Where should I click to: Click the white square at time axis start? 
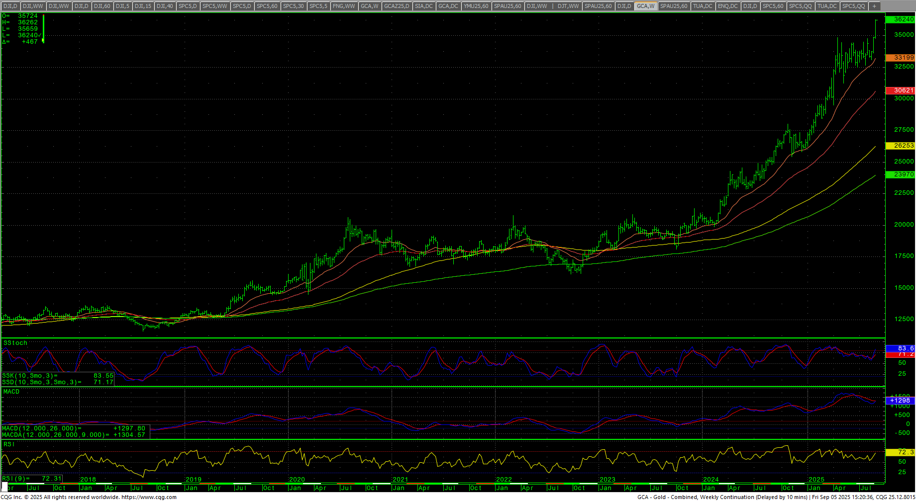point(5,486)
